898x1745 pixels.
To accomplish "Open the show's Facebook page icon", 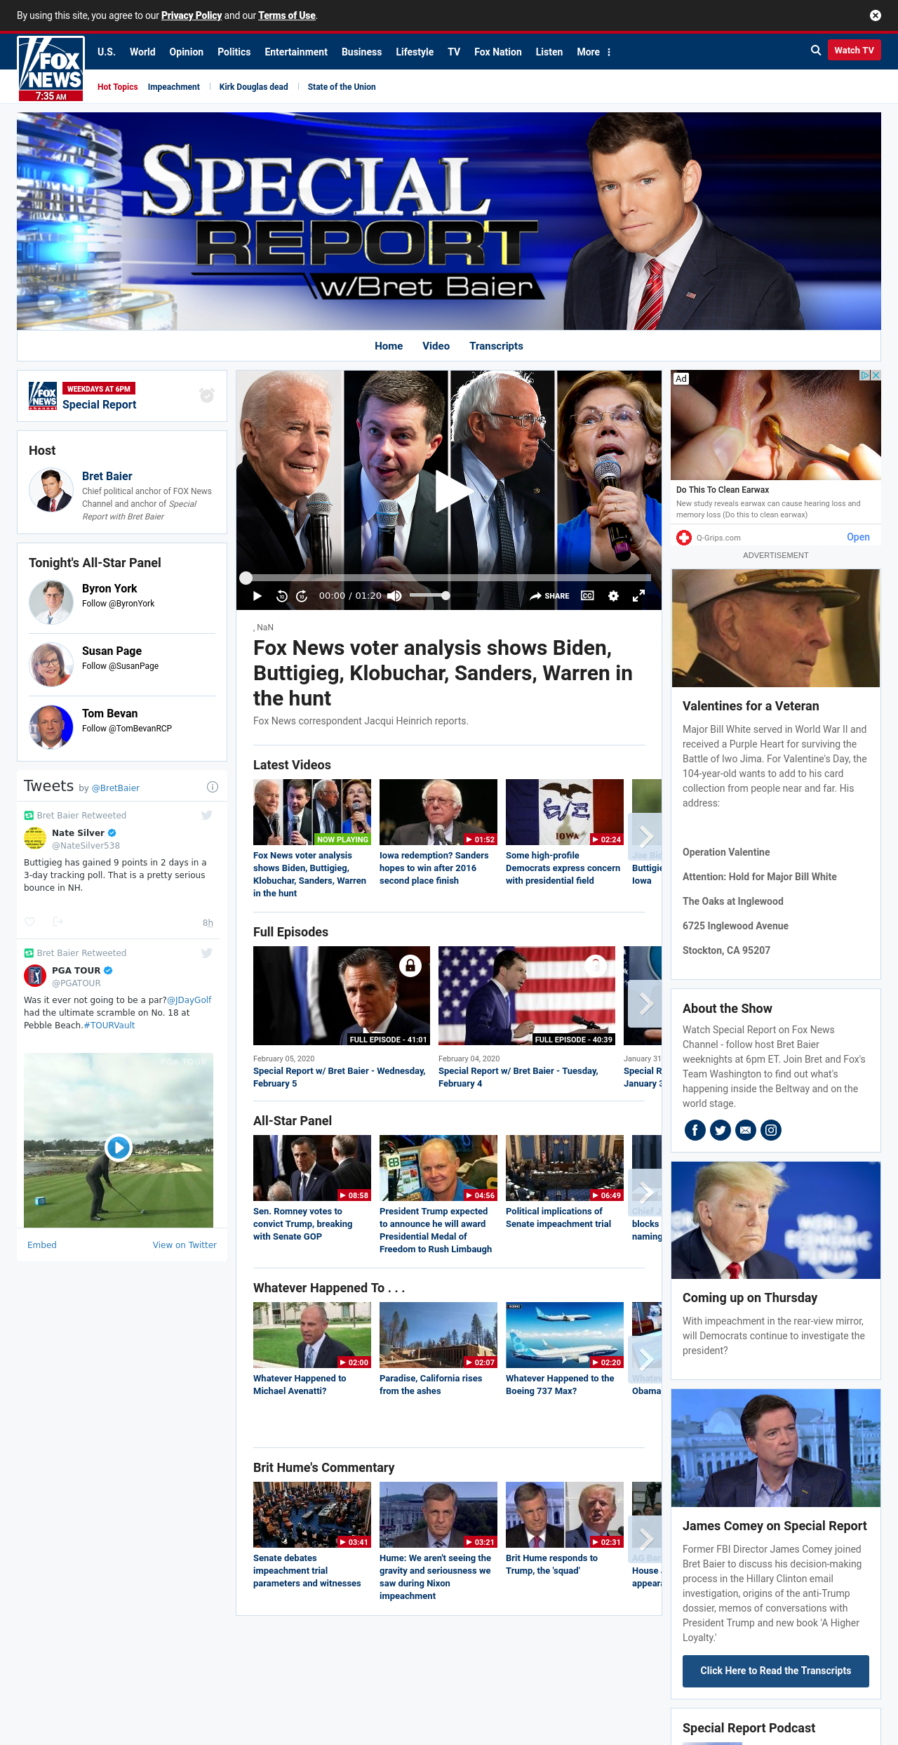I will [x=695, y=1130].
